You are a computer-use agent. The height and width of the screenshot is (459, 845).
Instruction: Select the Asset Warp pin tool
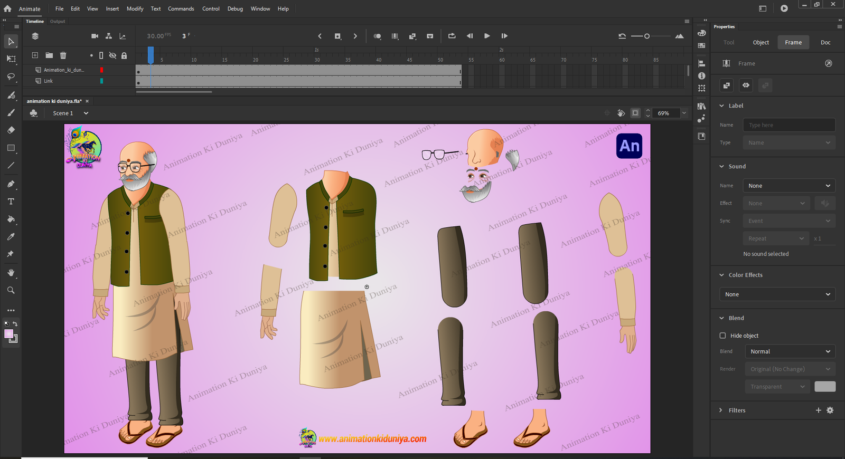point(11,254)
